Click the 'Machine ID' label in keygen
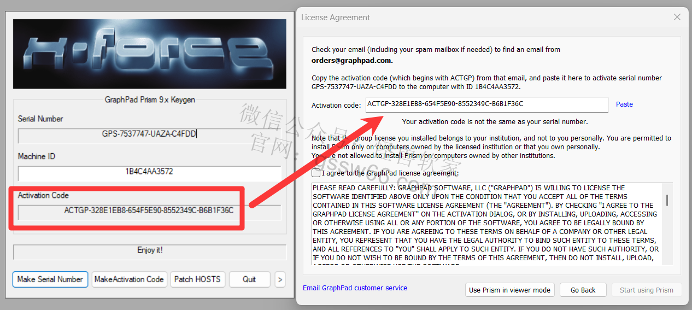The width and height of the screenshot is (692, 310). 37,156
